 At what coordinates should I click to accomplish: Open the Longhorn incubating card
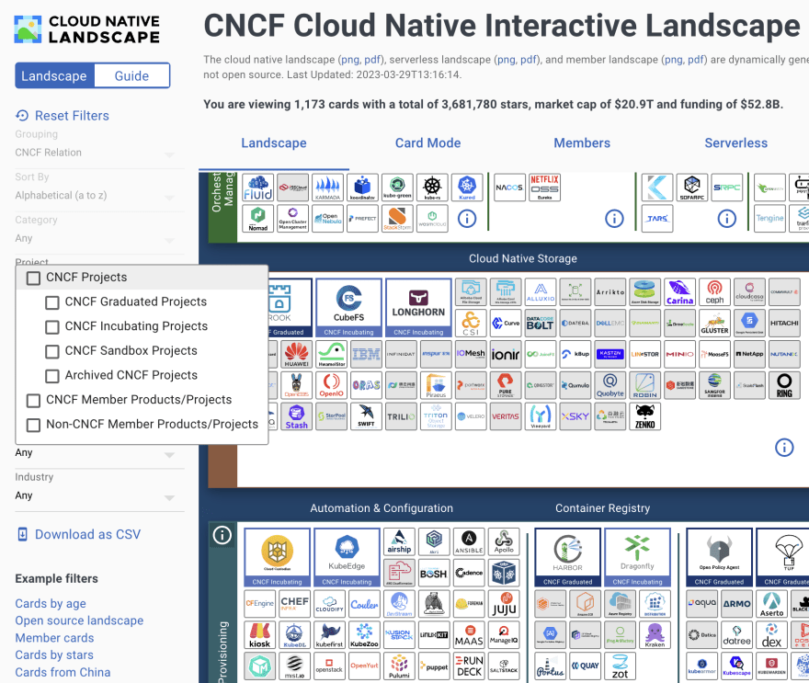pyautogui.click(x=418, y=308)
